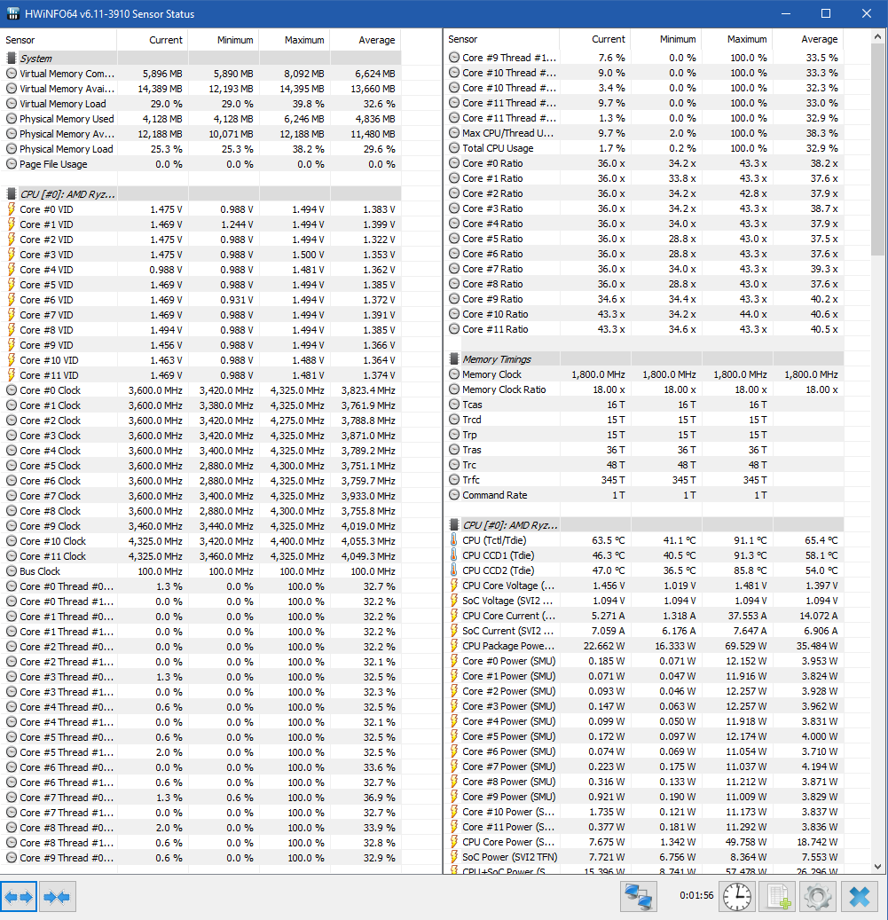Image resolution: width=888 pixels, height=920 pixels.
Task: Reset the elapsed time clock icon
Action: [x=736, y=897]
